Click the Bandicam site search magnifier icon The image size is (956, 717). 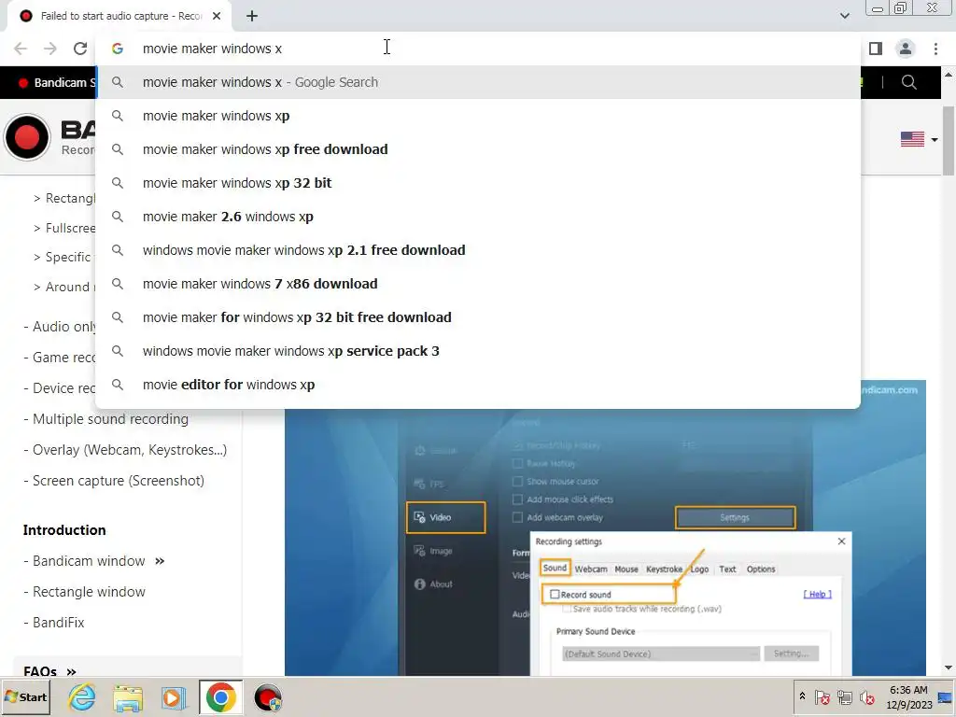point(908,82)
